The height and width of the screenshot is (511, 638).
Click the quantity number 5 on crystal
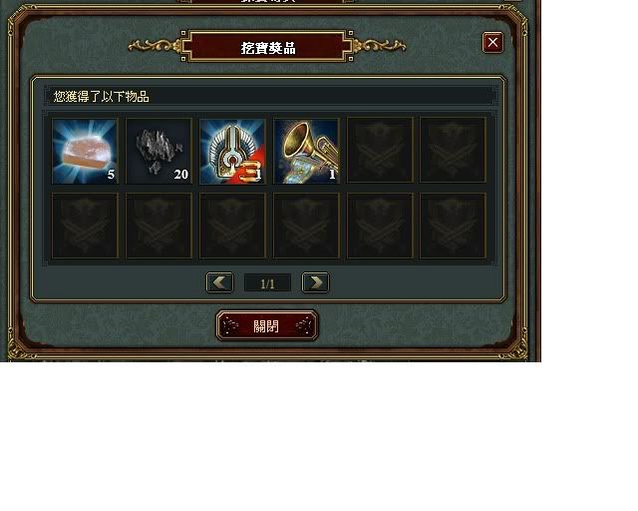click(111, 175)
